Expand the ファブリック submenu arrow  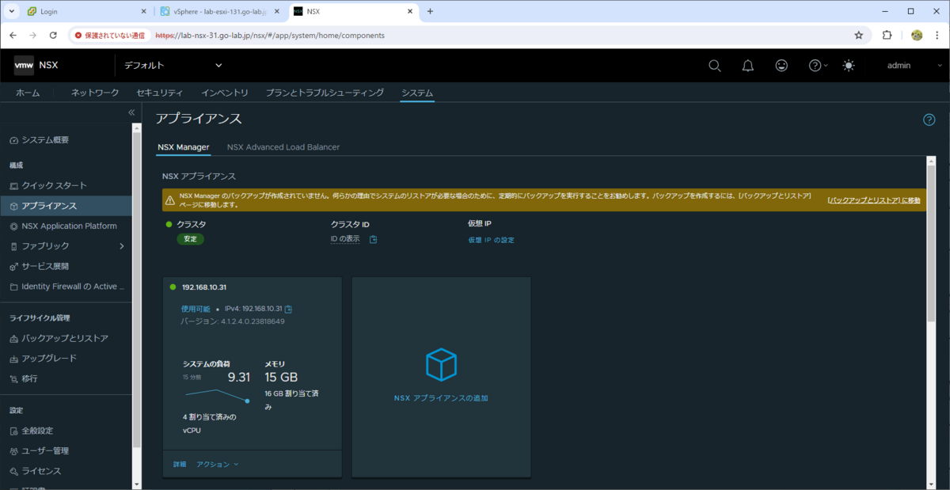click(121, 246)
